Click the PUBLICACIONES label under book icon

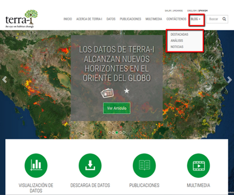click(x=144, y=185)
